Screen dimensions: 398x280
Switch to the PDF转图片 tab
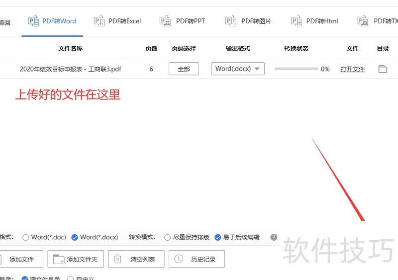[x=248, y=21]
